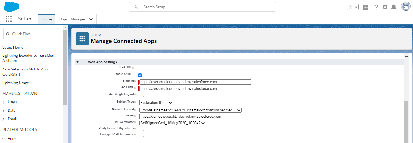Open the Setup gear icon
The height and width of the screenshot is (143, 413).
[385, 7]
